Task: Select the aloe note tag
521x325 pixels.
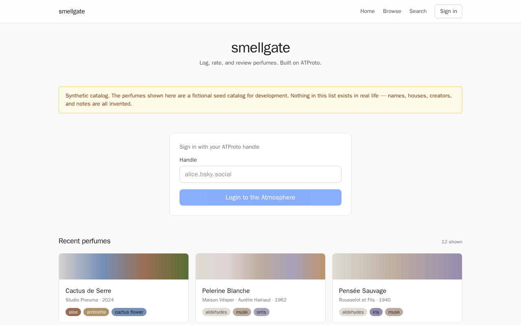Action: point(73,312)
